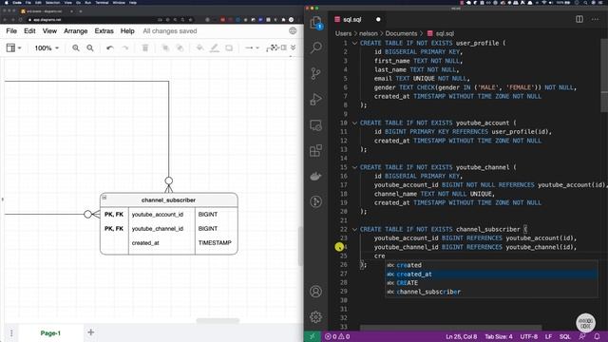Zoom in on the draw.io canvas
Viewport: 608px width, 342px height.
click(76, 47)
